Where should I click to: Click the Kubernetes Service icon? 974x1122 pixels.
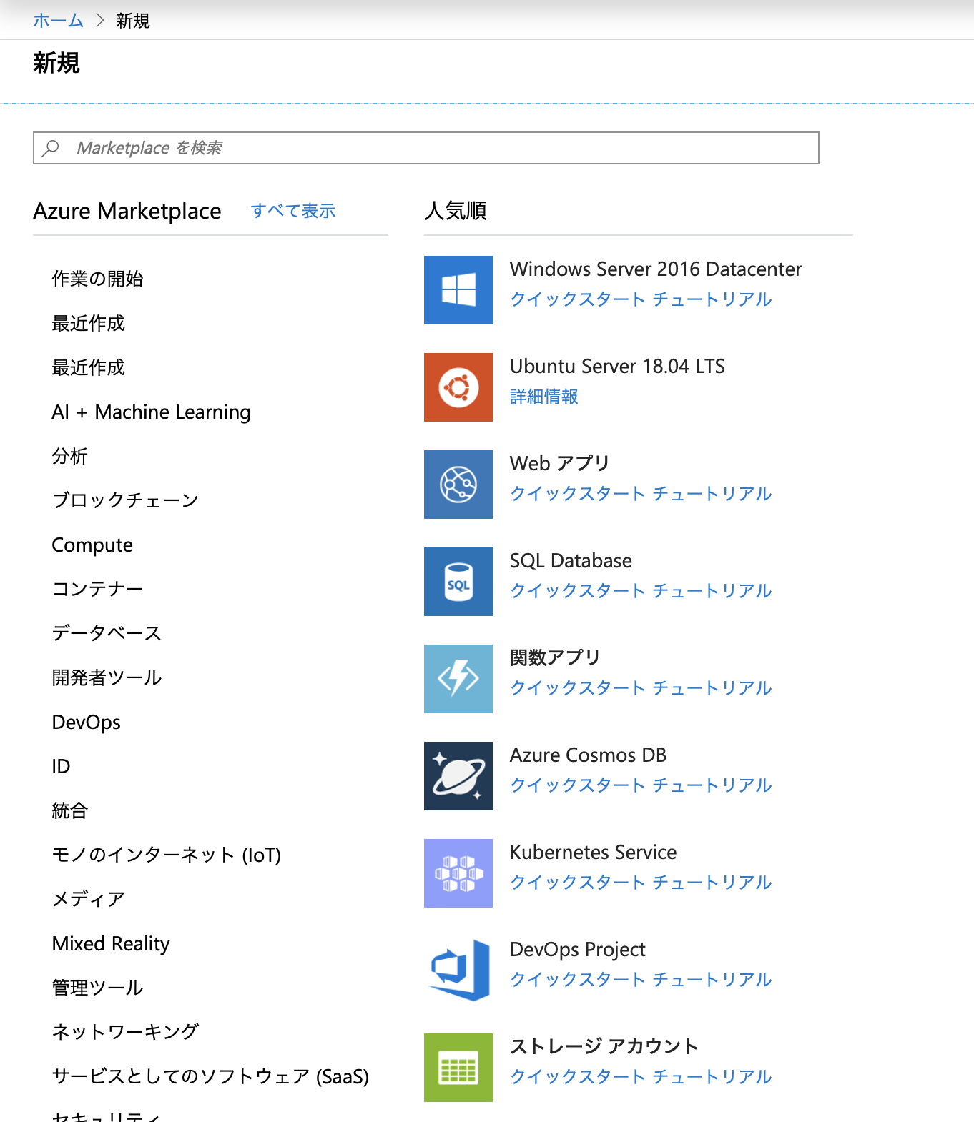point(458,873)
